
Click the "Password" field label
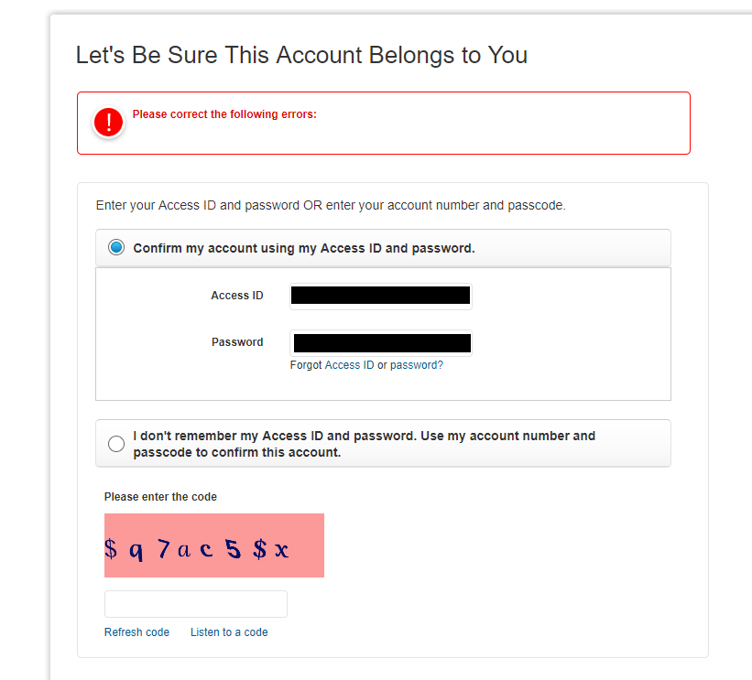pyautogui.click(x=237, y=341)
